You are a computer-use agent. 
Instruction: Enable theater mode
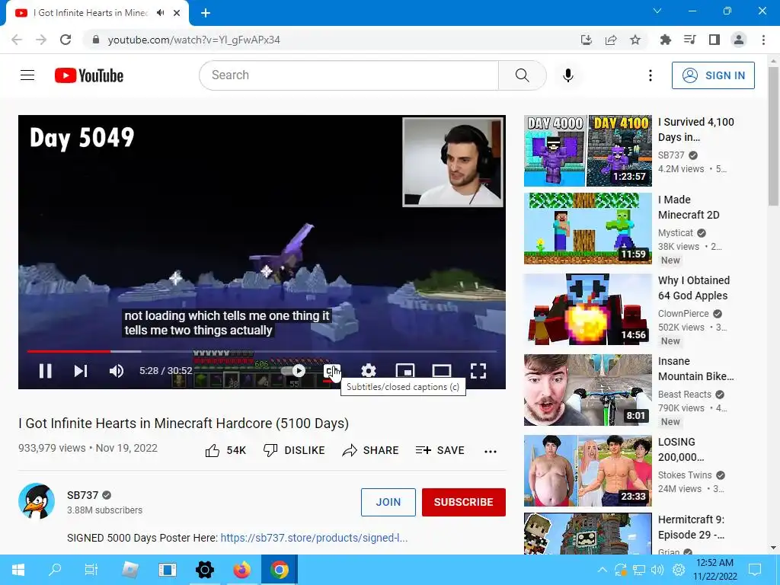(441, 371)
